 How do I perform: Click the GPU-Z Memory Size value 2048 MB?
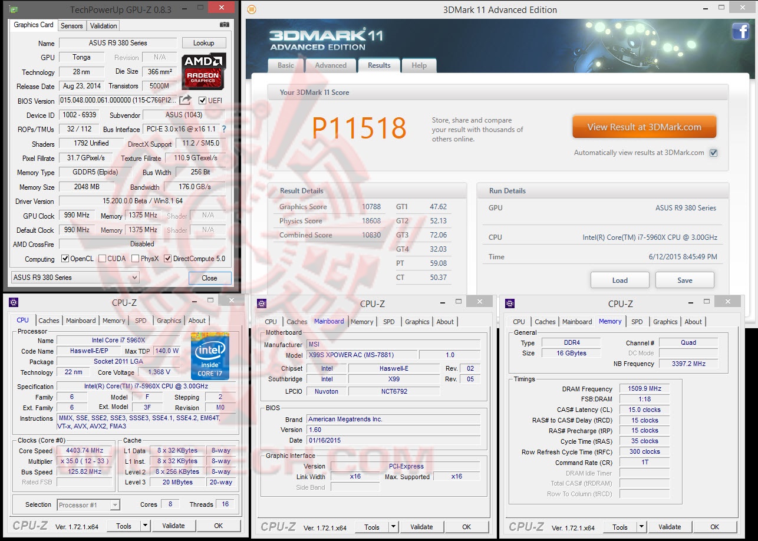coord(87,187)
